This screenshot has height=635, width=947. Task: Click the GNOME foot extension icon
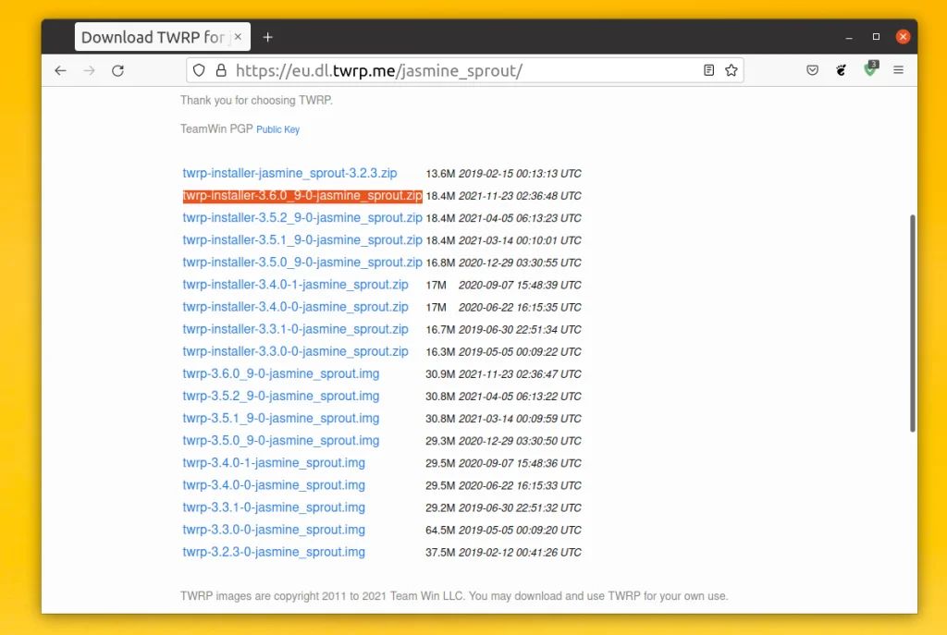(842, 70)
